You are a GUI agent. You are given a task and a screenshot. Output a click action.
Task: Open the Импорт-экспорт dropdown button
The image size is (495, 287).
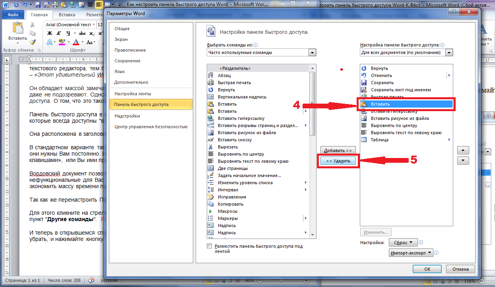click(x=411, y=252)
